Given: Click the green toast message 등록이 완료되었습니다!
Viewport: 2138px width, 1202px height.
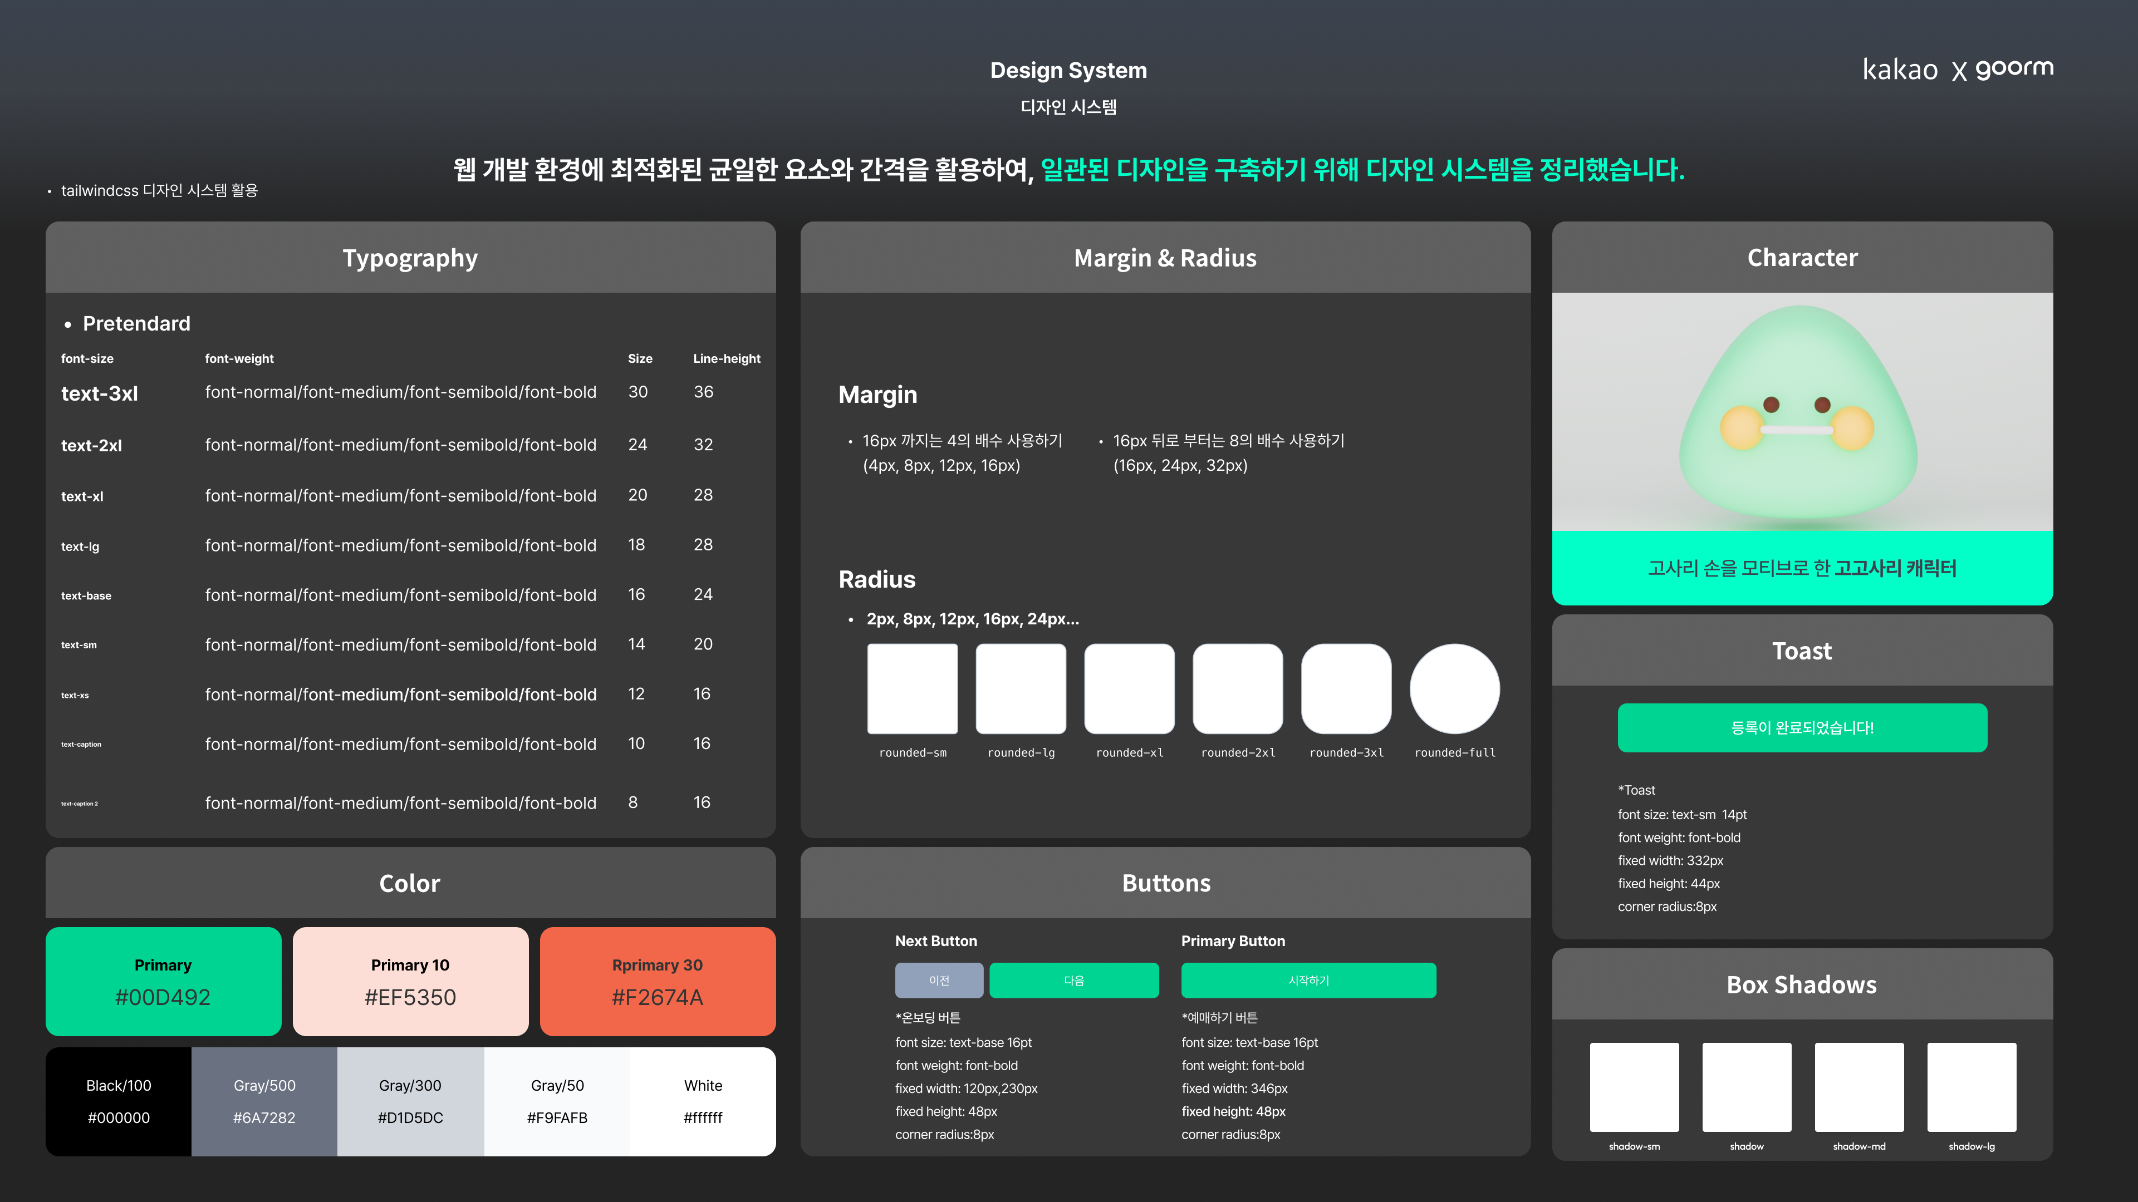Looking at the screenshot, I should pos(1802,727).
